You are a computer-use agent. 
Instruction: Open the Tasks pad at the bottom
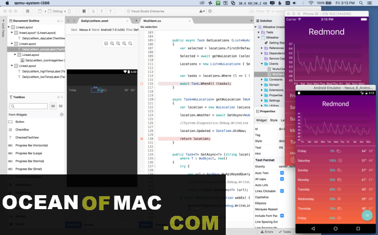point(285,231)
